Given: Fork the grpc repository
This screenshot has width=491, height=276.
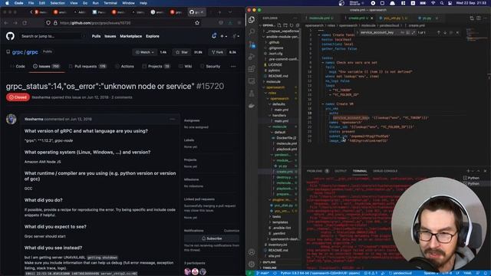Looking at the screenshot, I should (x=217, y=52).
